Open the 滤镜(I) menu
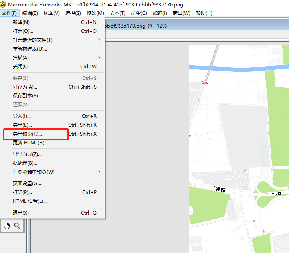289x253 pixels. (160, 13)
